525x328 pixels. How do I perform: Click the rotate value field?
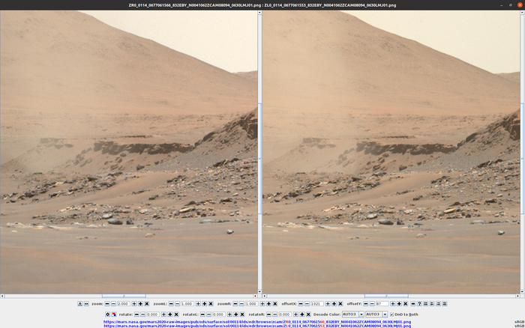pyautogui.click(x=153, y=315)
